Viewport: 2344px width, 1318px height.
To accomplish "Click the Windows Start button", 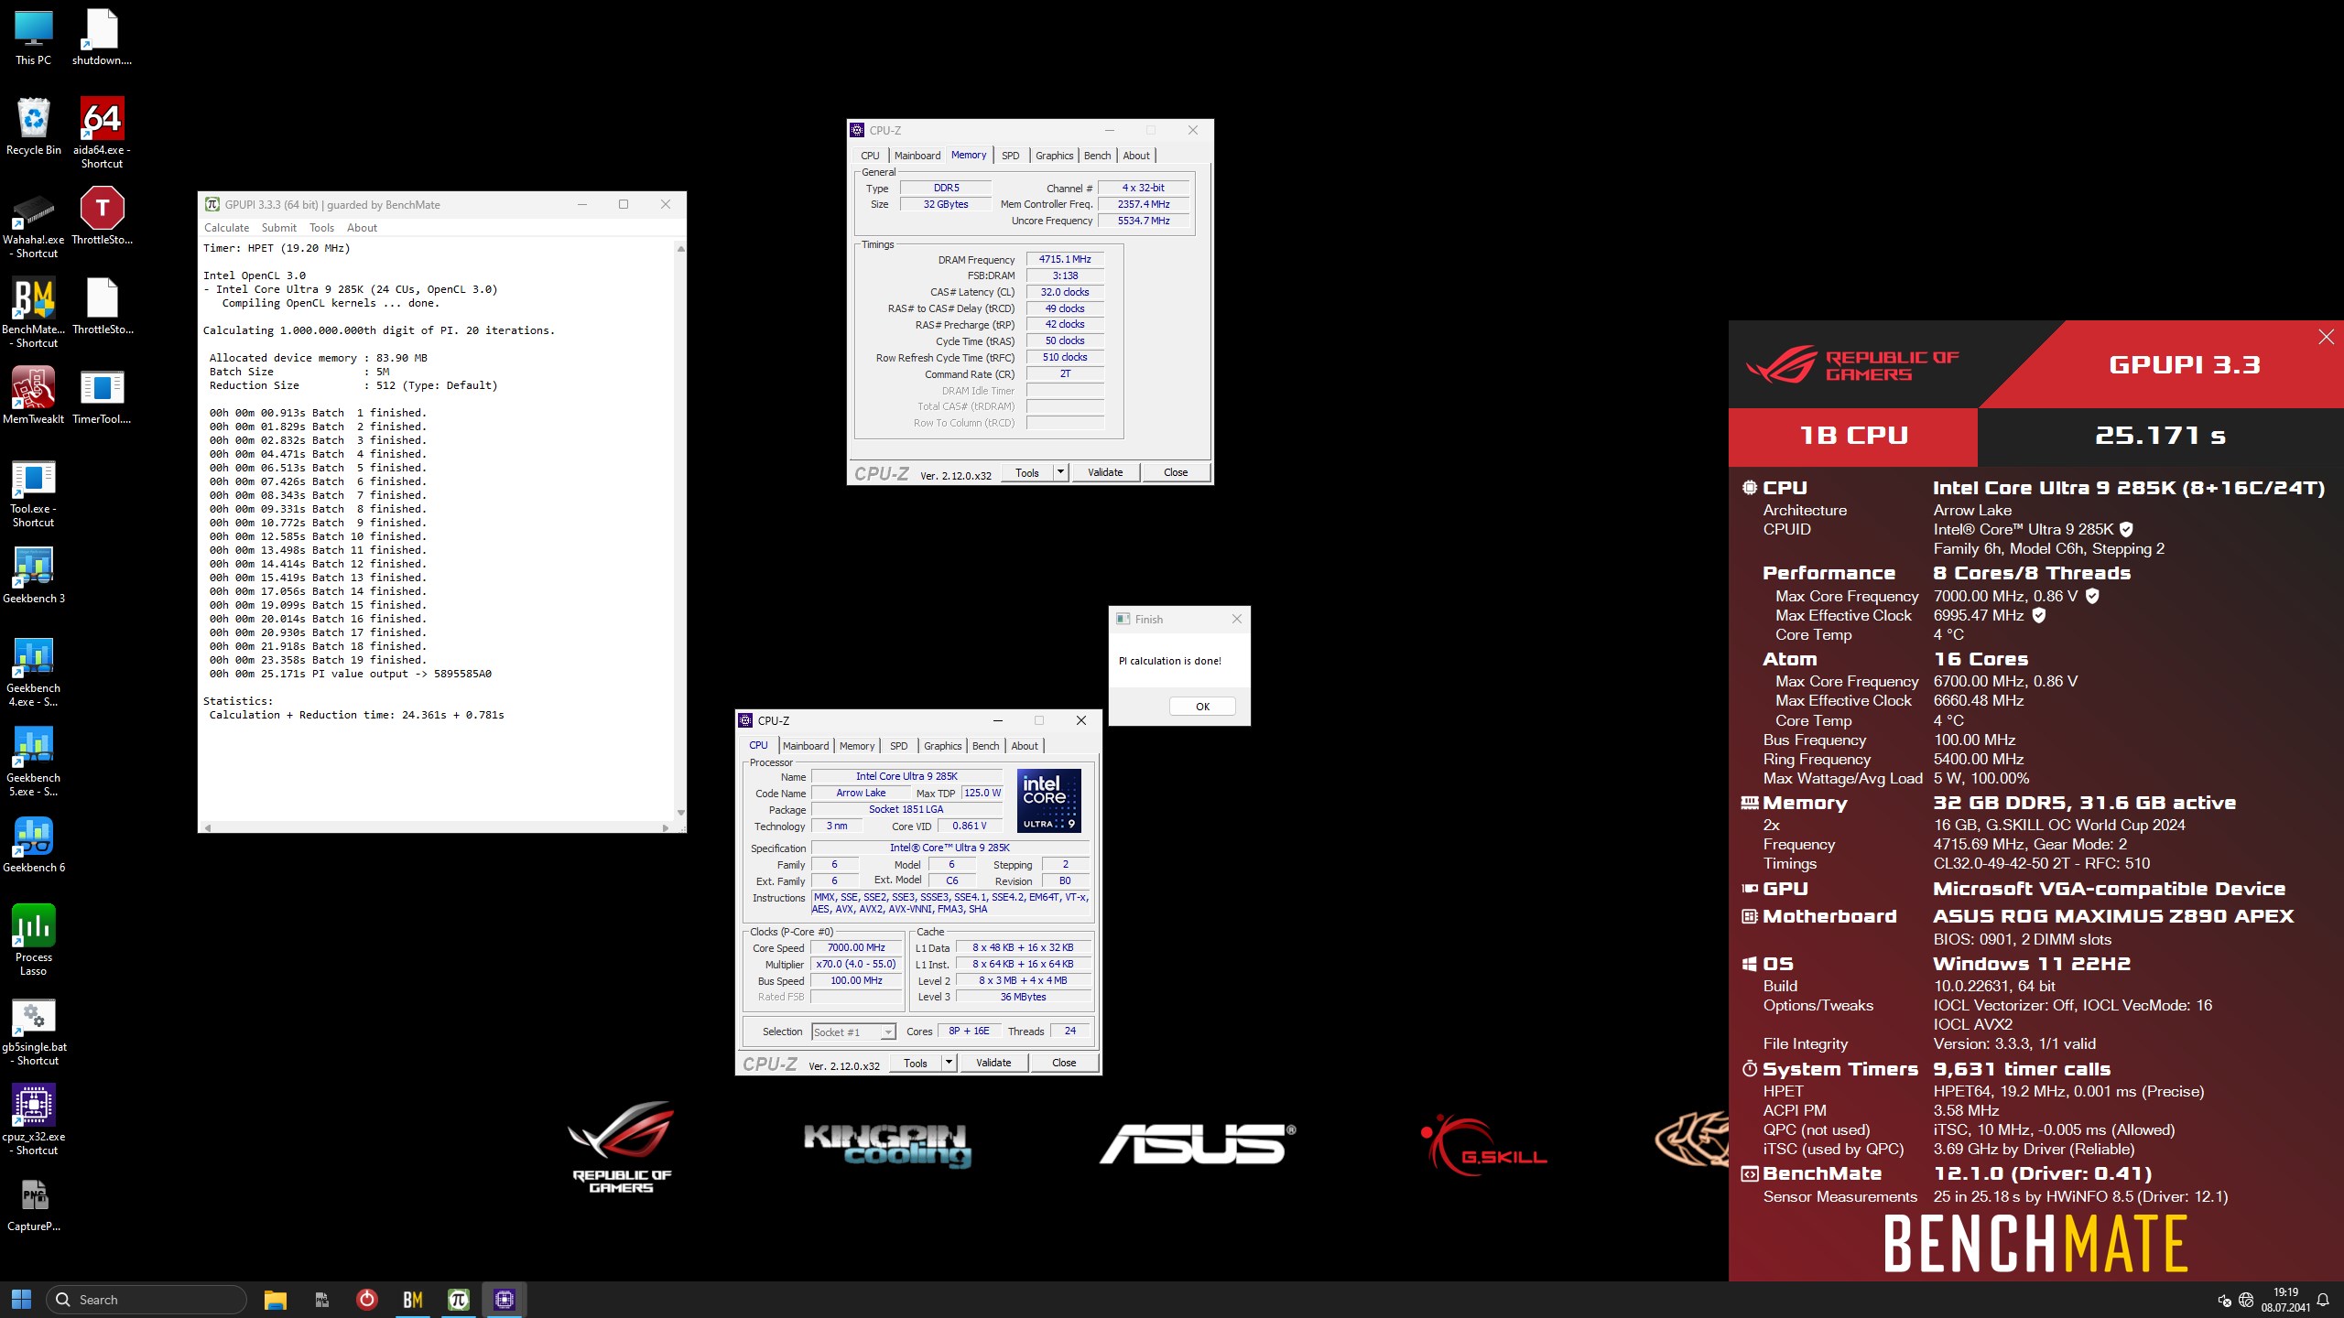I will click(21, 1300).
